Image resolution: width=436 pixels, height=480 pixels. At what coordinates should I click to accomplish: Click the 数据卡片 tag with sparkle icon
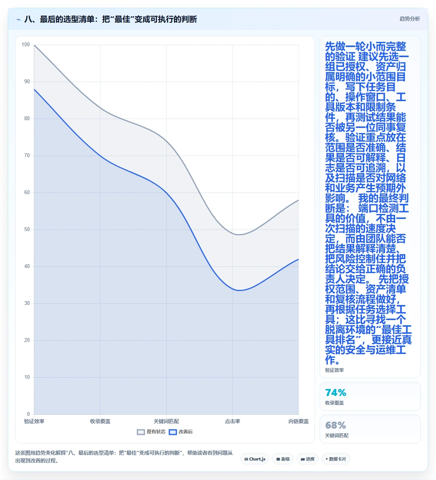[336, 459]
